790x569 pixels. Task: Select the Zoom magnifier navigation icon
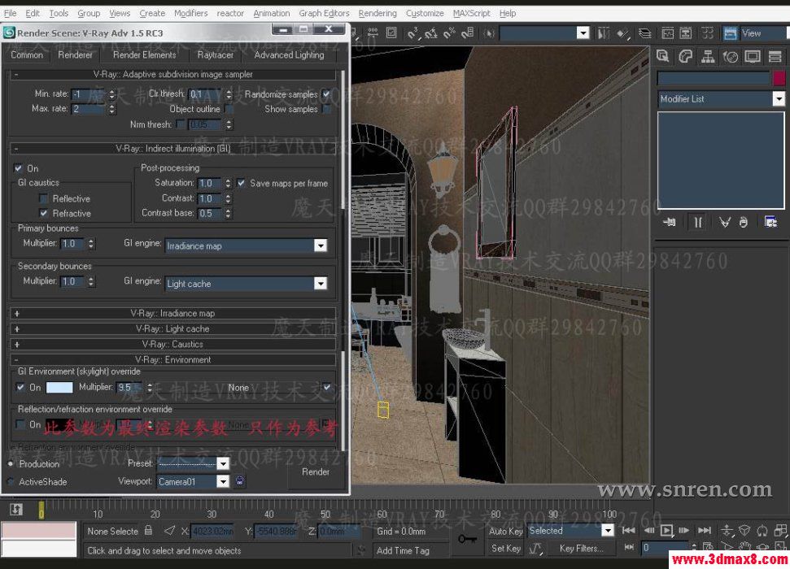(727, 529)
